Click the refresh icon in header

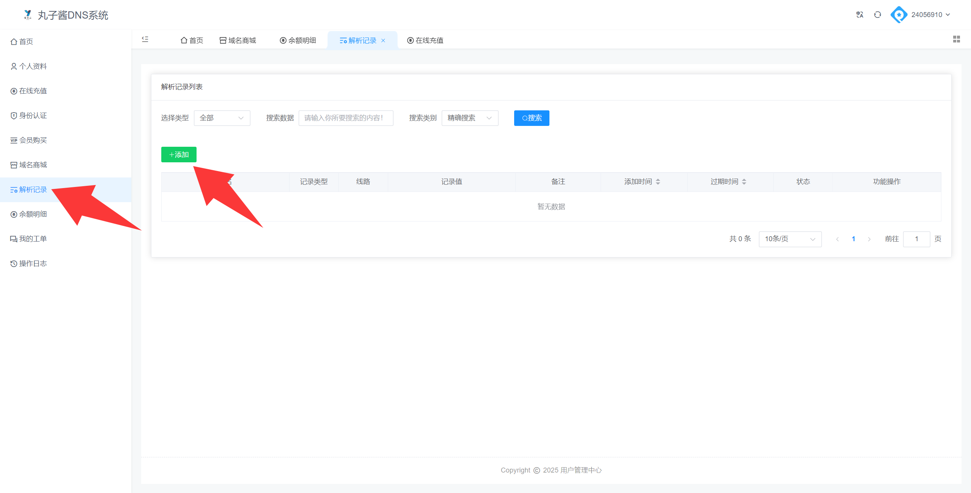(877, 15)
